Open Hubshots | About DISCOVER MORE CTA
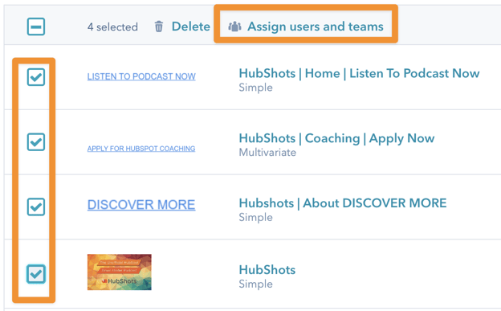Viewport: 501px width, 311px height. 343,203
